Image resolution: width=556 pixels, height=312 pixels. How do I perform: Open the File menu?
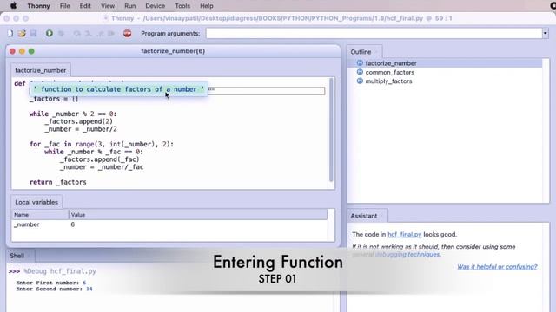pyautogui.click(x=64, y=6)
